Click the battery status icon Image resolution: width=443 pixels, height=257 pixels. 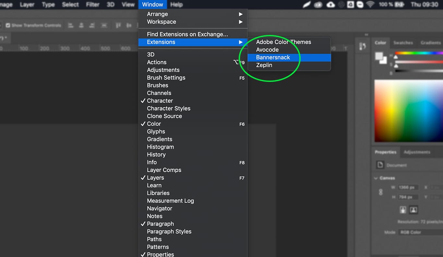point(400,5)
